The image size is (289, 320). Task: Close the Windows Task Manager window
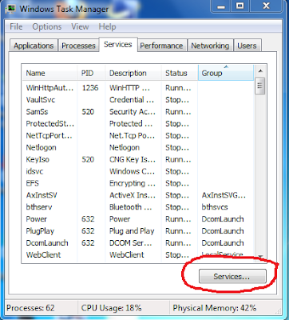coord(267,6)
